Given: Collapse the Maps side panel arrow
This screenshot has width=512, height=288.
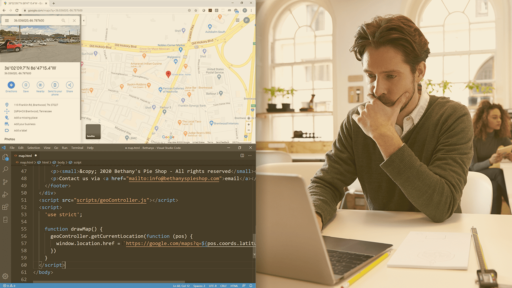Looking at the screenshot, I should point(84,20).
